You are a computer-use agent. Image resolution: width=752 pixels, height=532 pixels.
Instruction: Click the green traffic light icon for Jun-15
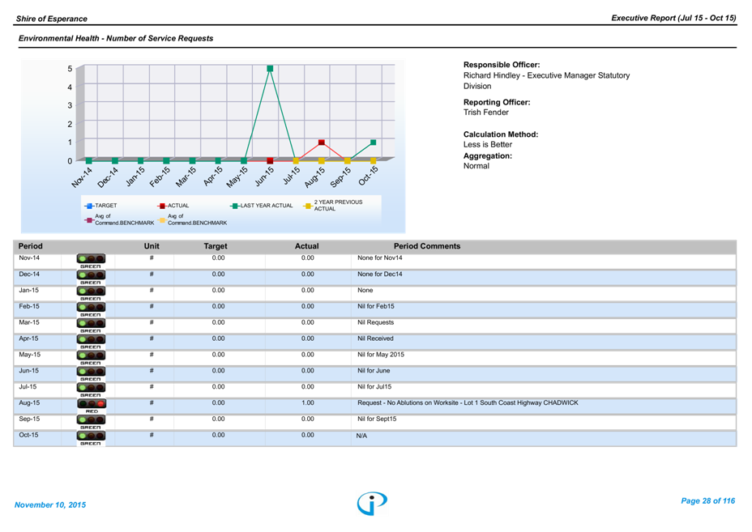point(92,373)
